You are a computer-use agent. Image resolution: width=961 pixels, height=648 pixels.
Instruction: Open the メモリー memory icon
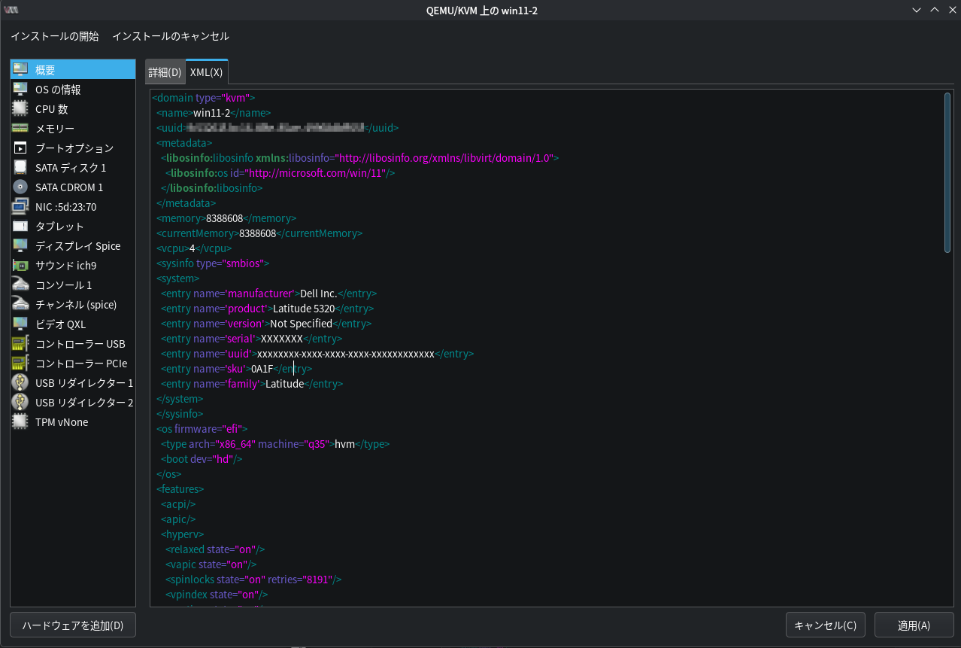20,129
